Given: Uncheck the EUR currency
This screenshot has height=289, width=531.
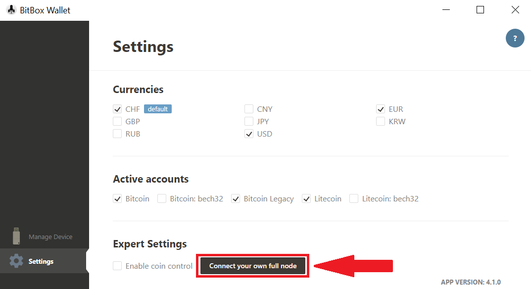Looking at the screenshot, I should (x=381, y=109).
